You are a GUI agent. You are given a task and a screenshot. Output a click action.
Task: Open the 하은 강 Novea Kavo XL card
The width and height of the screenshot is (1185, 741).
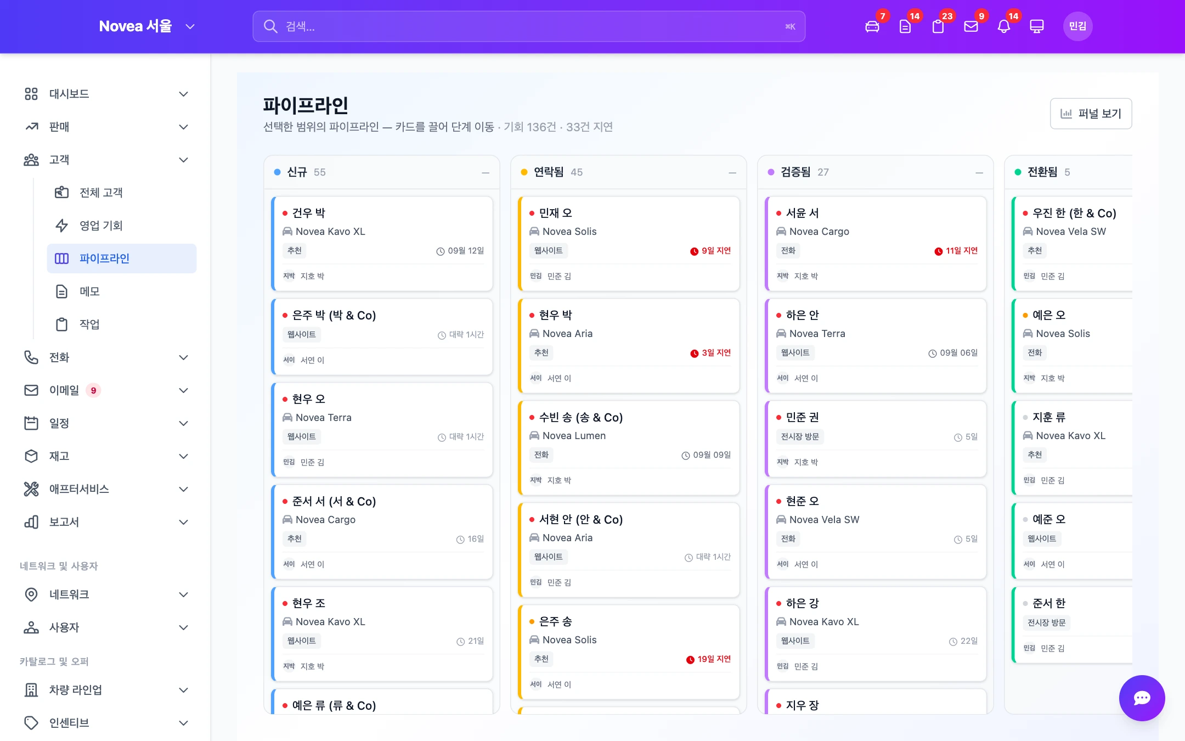876,634
